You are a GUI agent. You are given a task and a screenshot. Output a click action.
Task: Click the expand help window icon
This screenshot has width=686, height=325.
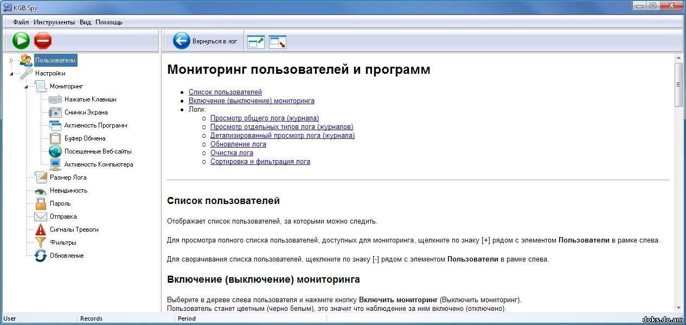click(255, 42)
